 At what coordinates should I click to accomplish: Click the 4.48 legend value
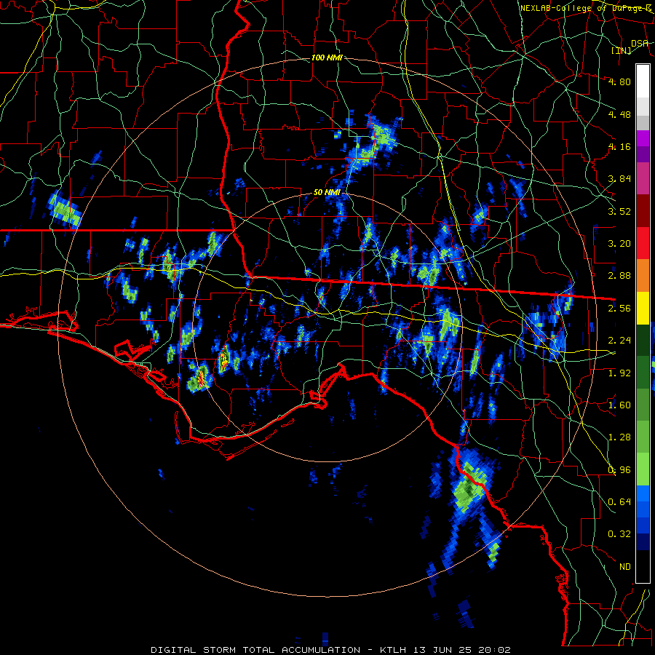coord(619,114)
